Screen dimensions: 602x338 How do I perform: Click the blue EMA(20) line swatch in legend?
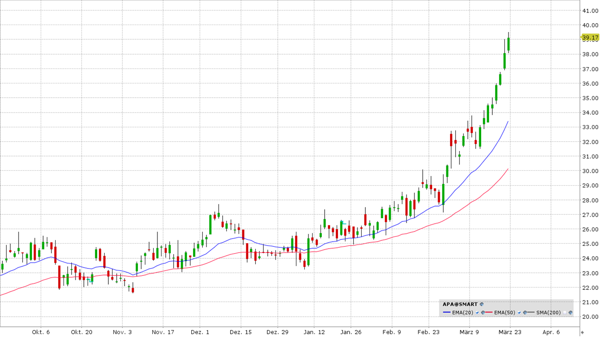447,313
